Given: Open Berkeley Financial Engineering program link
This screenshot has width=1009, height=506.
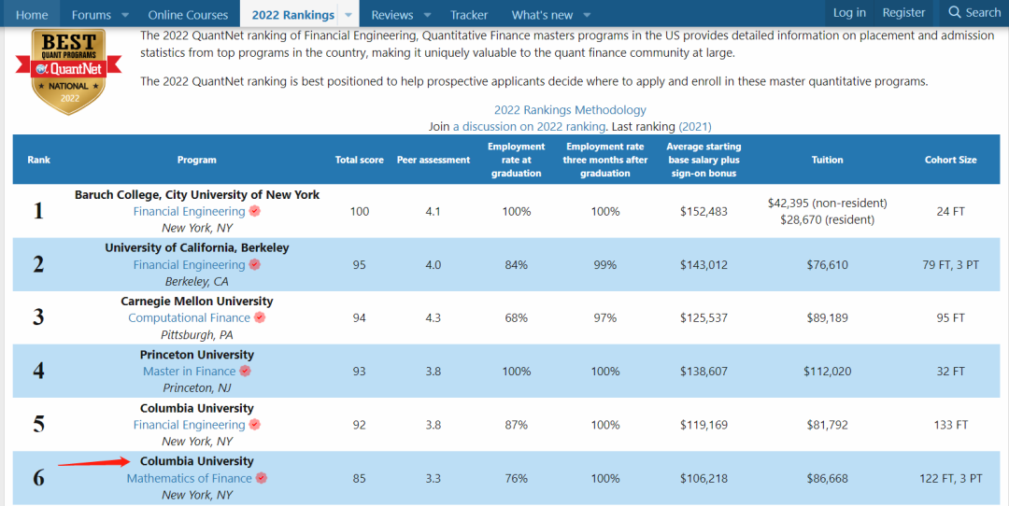Looking at the screenshot, I should (189, 264).
